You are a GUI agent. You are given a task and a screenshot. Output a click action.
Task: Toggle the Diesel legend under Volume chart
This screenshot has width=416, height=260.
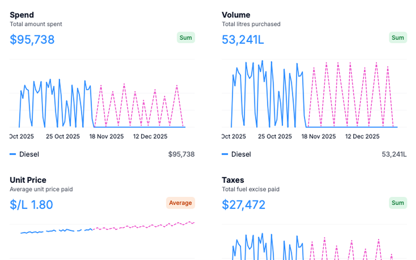coord(241,154)
